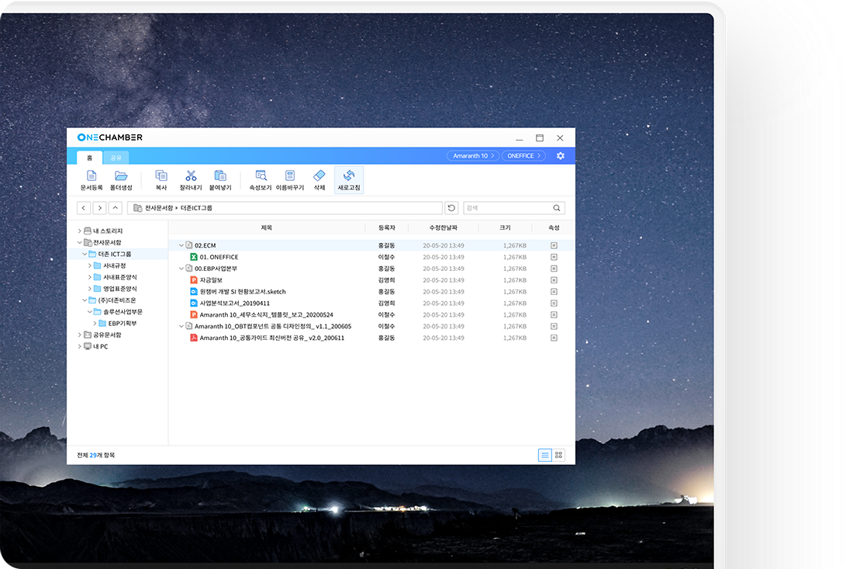Click the ONEFFICE link button

click(523, 156)
